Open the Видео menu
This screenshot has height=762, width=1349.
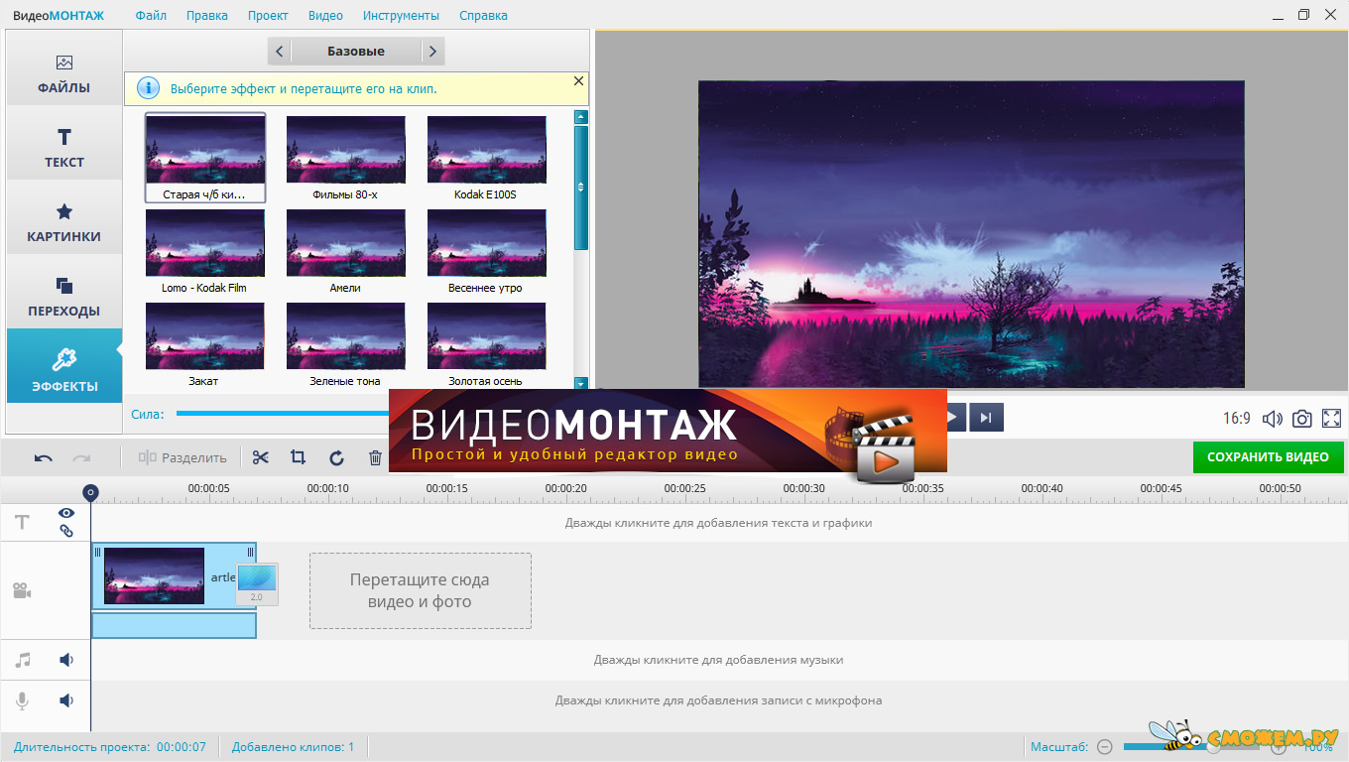tap(325, 16)
